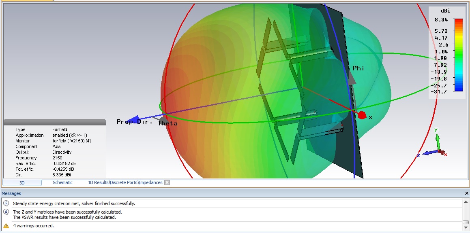
Task: Click the warning triangle icon
Action: coord(6,226)
